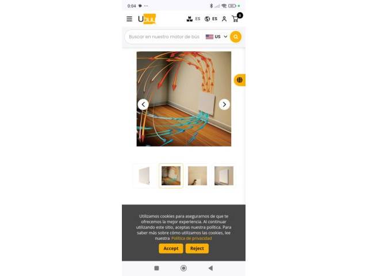Open the hamburger menu
Screen dimensions: 368x276
(129, 19)
